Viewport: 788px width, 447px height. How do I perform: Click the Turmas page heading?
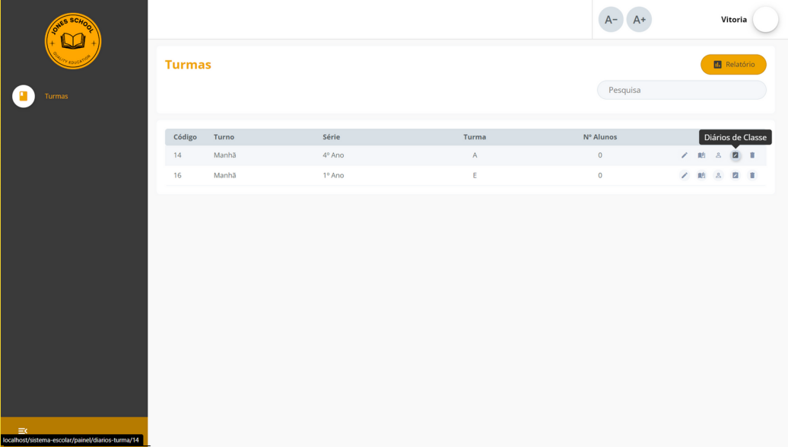click(186, 65)
